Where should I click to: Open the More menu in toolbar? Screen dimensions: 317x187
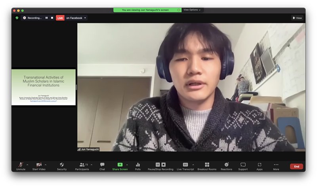point(276,165)
